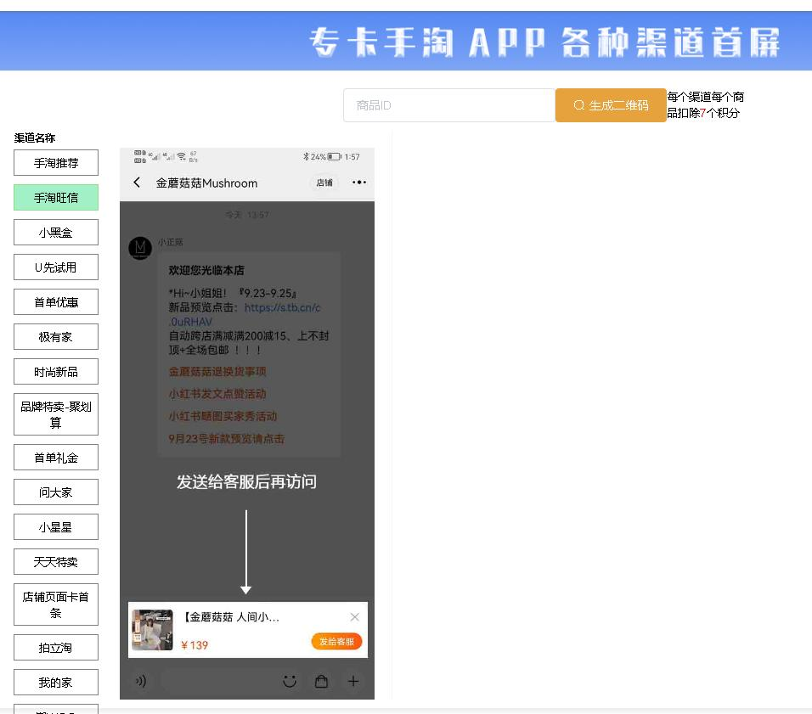This screenshot has width=812, height=714.
Task: Choose the 首单礼金 channel
Action: (56, 458)
